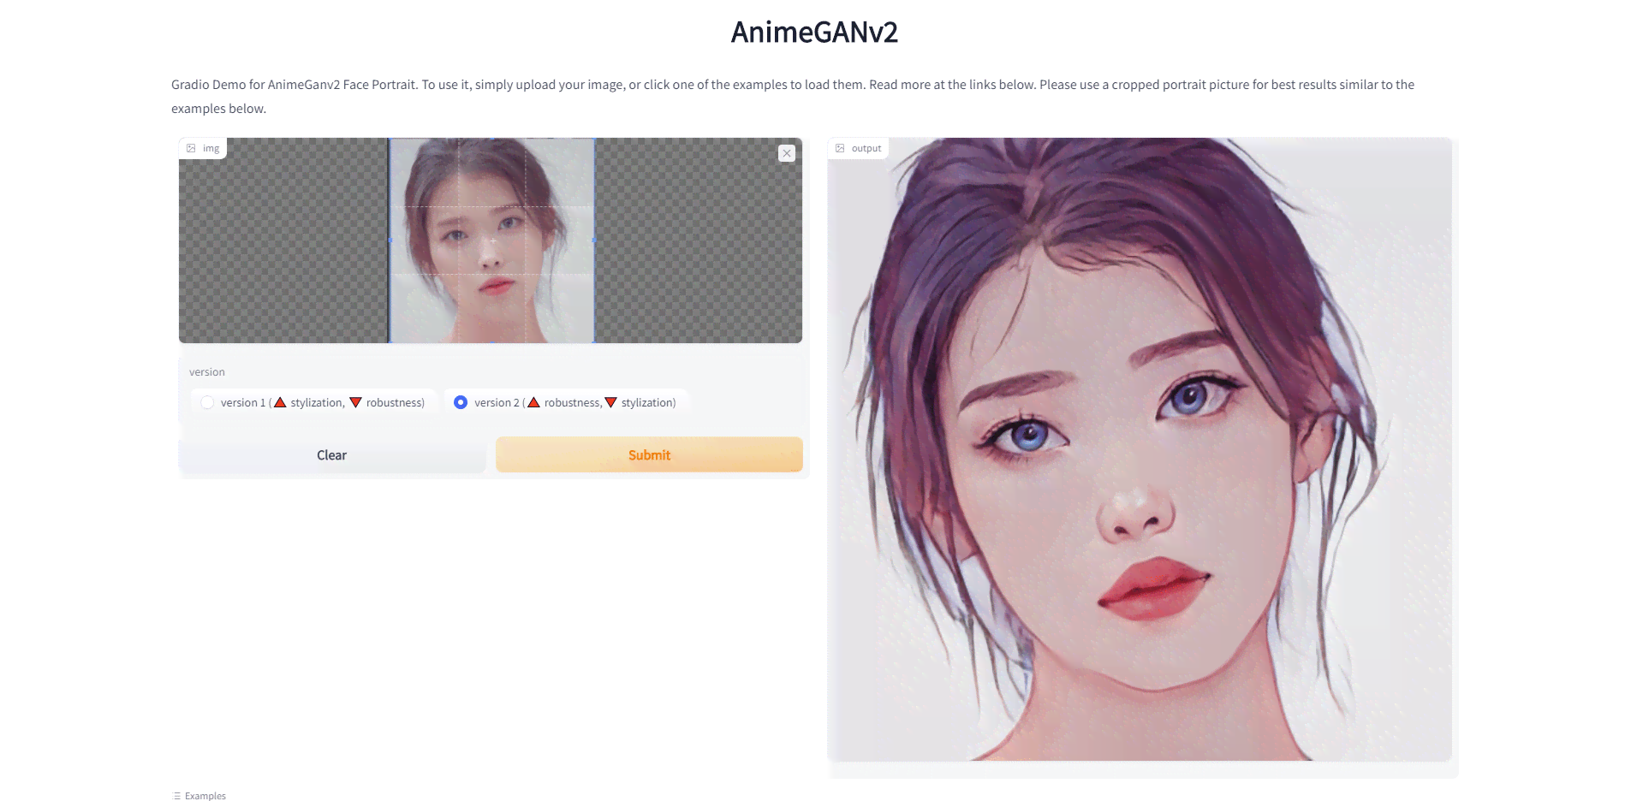Viewport: 1625px width, 801px height.
Task: Click the Clear button
Action: pos(332,455)
